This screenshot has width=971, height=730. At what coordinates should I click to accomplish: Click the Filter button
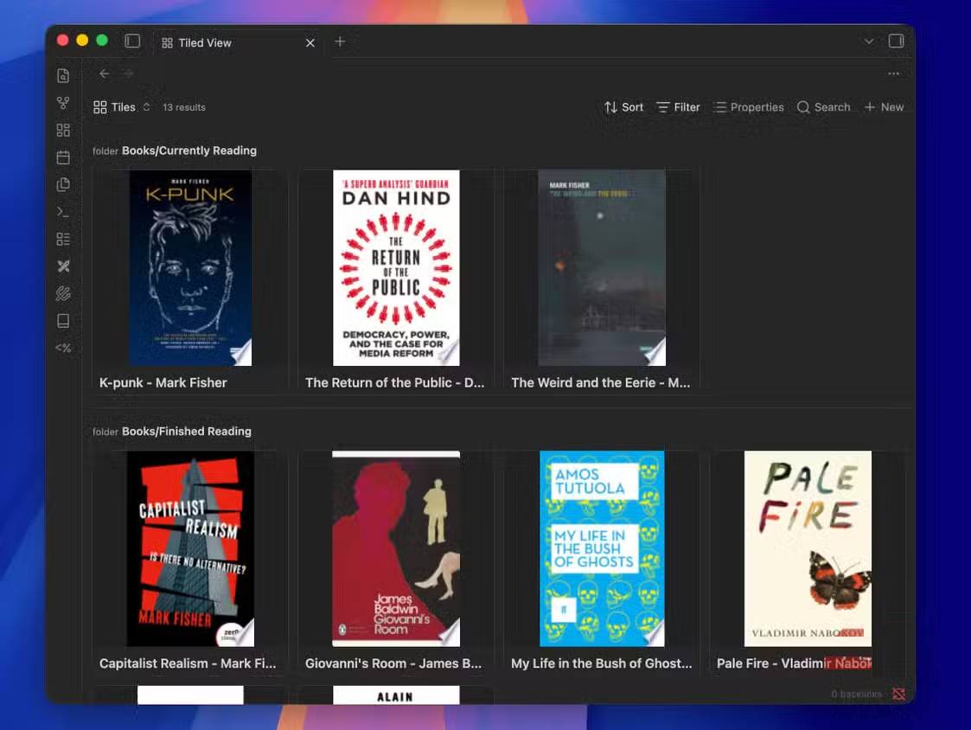678,107
